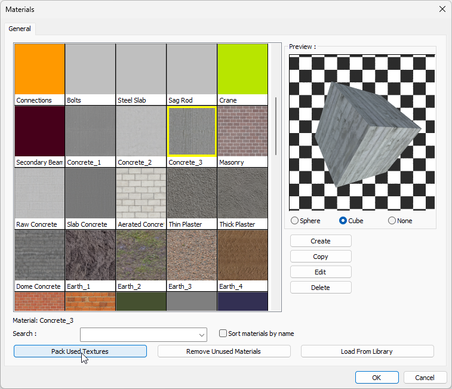
Task: Pick the green Crane color swatch
Action: 242,69
